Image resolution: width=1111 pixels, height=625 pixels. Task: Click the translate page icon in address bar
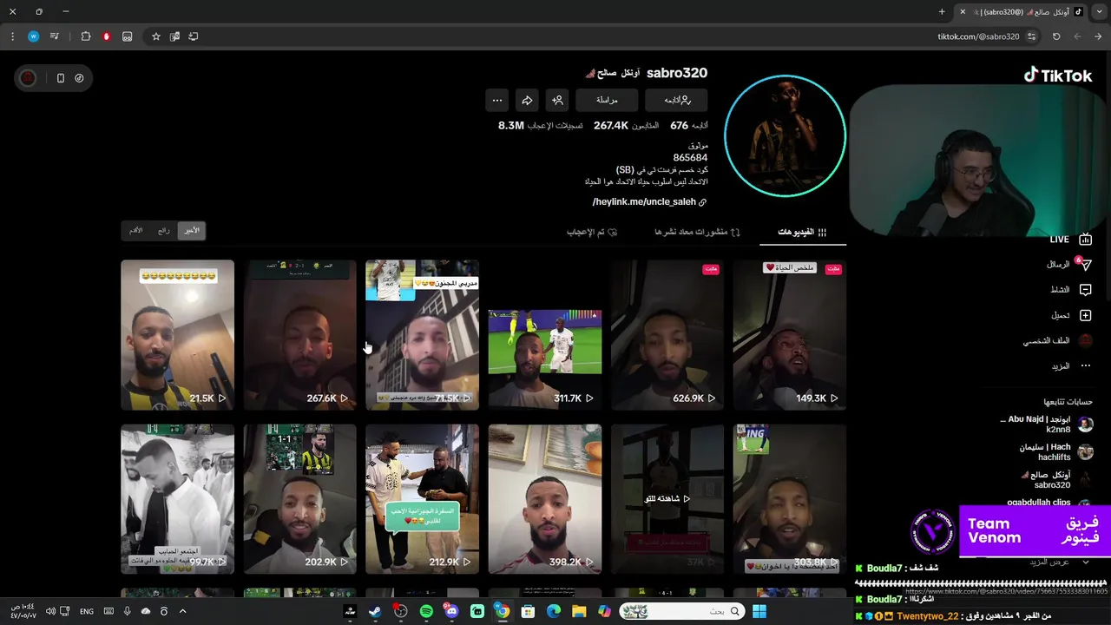point(174,36)
